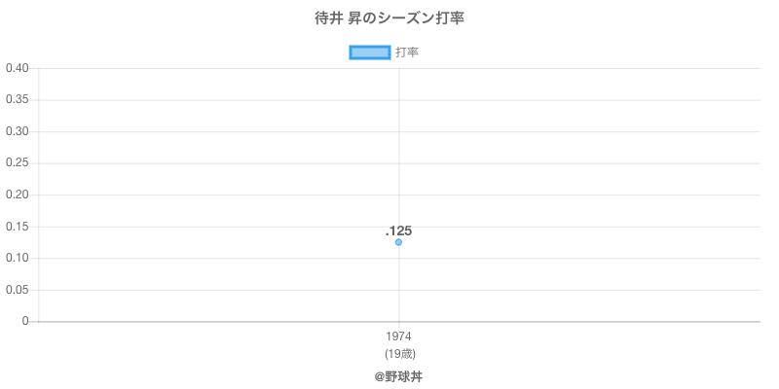The image size is (779, 389).
Task: Toggle the 打率 series via legend label
Action: 407,53
